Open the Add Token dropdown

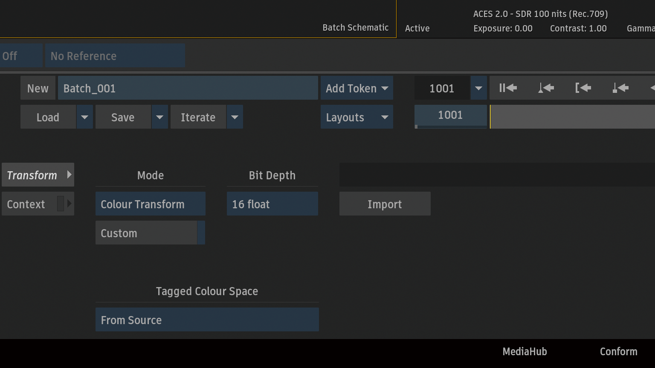(356, 88)
